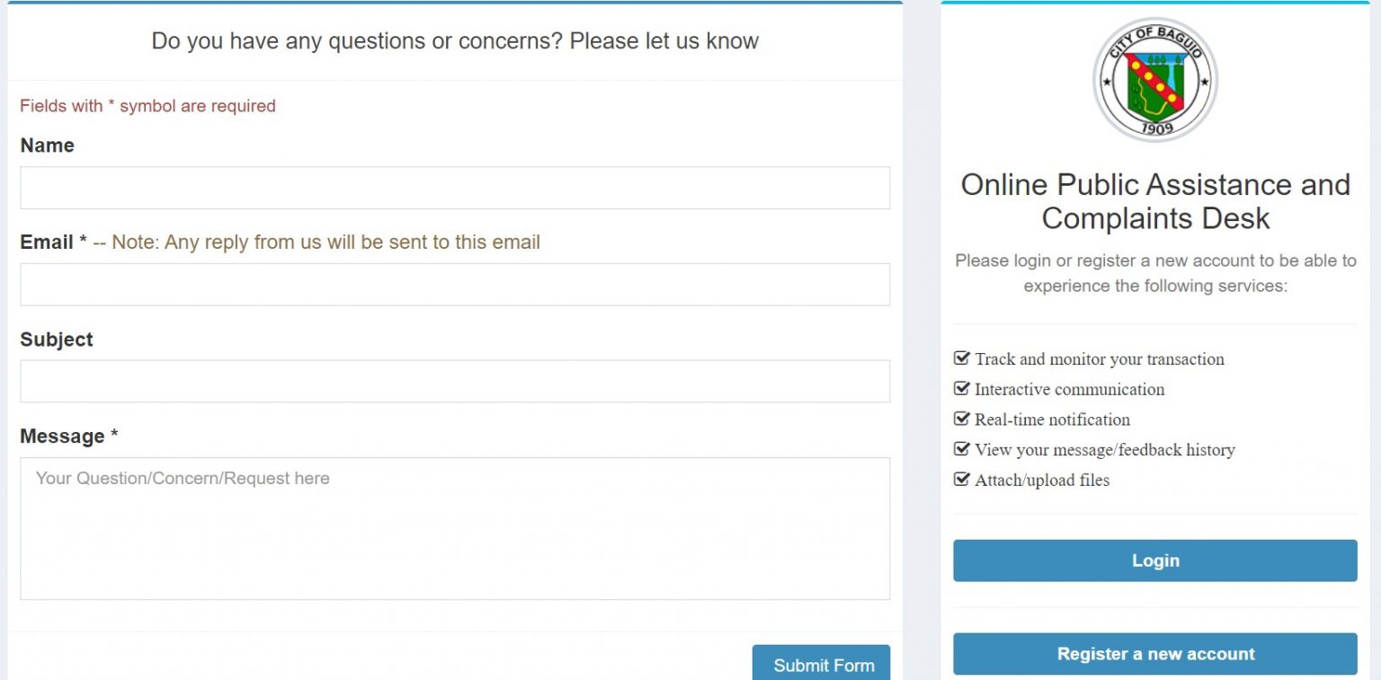
Task: Click the checkmark icon beside "Real-time notification"
Action: [x=960, y=419]
